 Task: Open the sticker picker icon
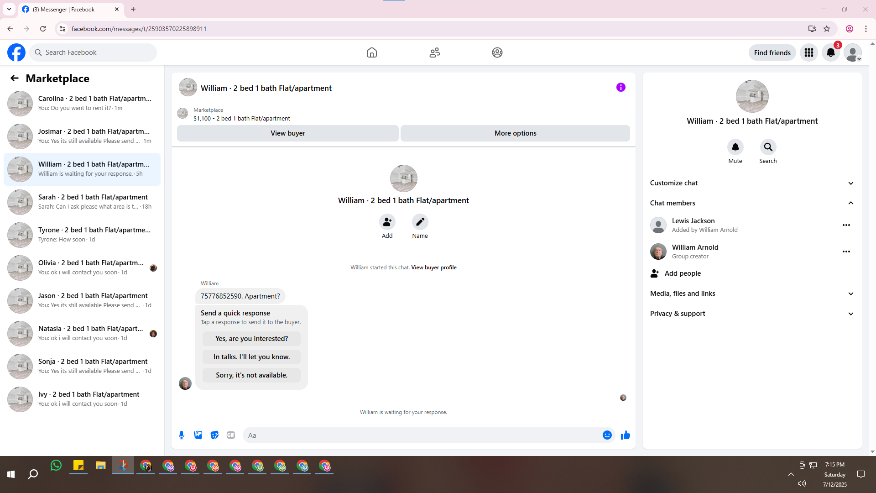click(214, 435)
